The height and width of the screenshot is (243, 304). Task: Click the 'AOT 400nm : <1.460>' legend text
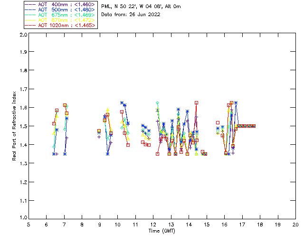coord(66,4)
